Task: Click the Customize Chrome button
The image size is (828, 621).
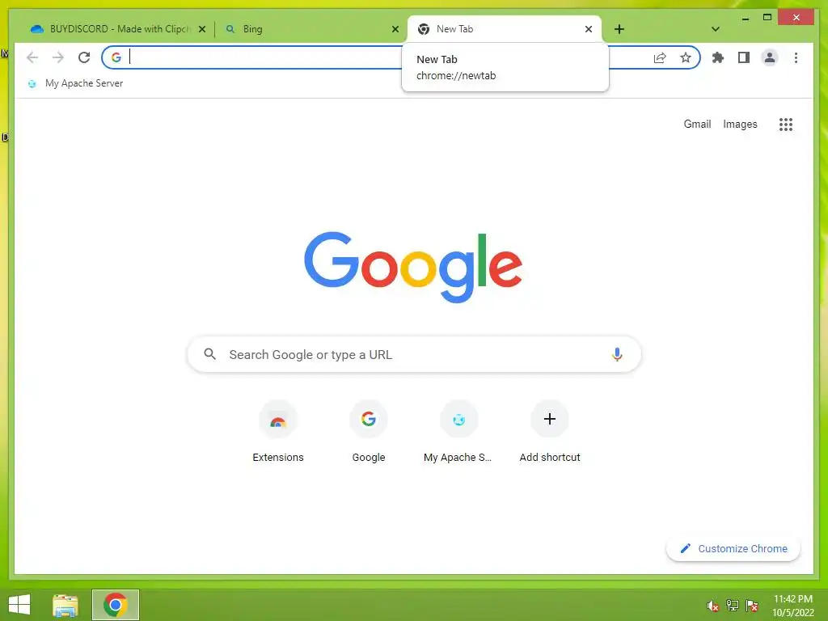Action: click(733, 549)
